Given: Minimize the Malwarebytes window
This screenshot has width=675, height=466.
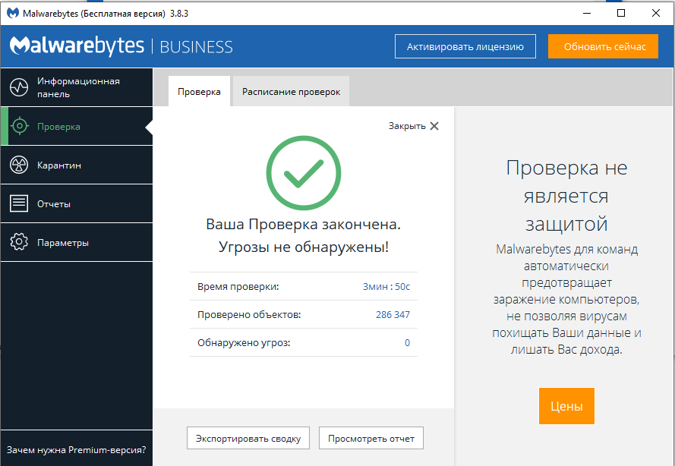Looking at the screenshot, I should pyautogui.click(x=585, y=13).
